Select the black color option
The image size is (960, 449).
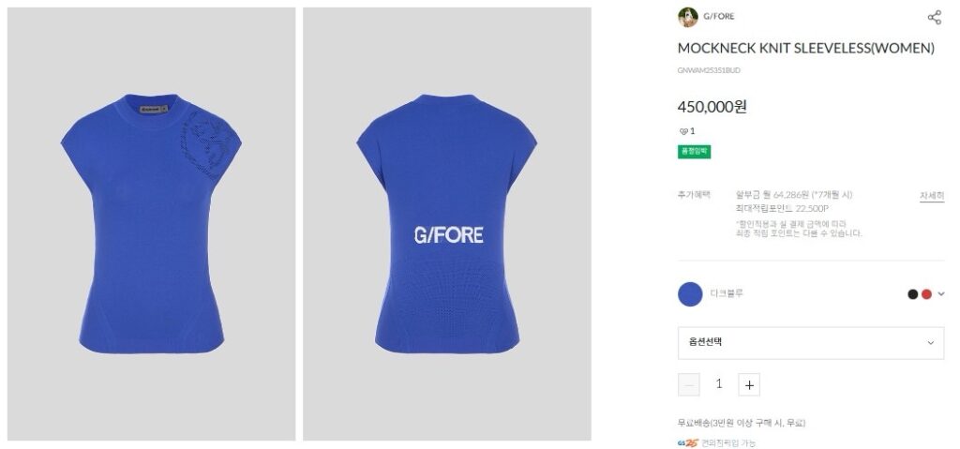pyautogui.click(x=912, y=294)
